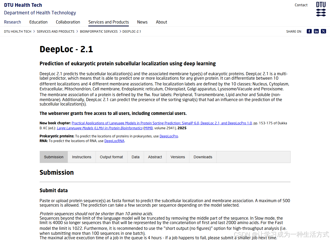Viewport: 330px width, 240px height.
Task: Click DTU HEALTH TECH breadcrumb
Action: coord(18,32)
